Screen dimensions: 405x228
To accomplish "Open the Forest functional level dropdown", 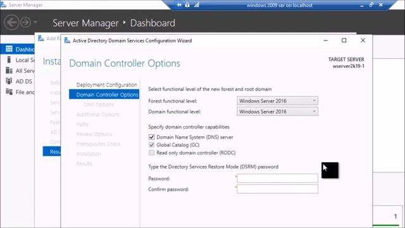I will pos(277,101).
